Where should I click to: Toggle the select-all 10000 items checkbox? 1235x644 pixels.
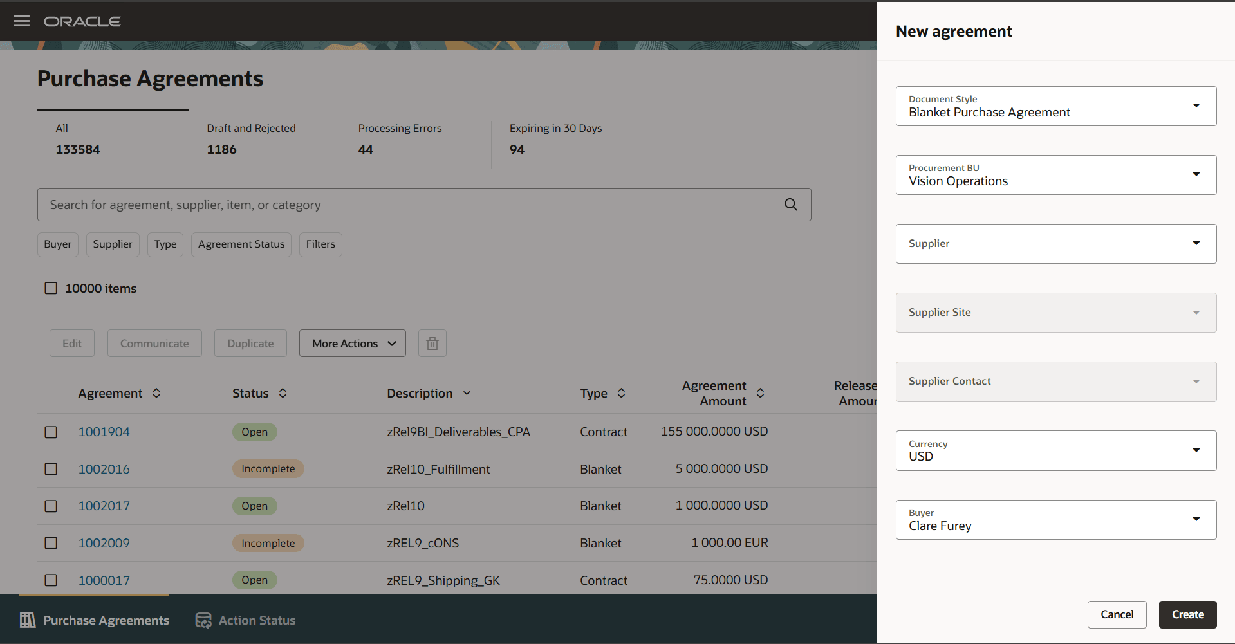pyautogui.click(x=51, y=288)
